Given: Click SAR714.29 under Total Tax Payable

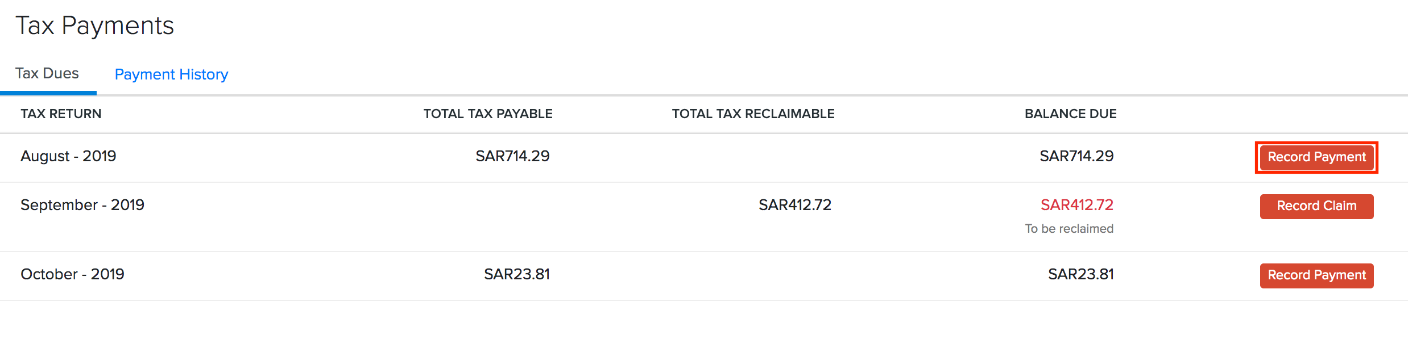Looking at the screenshot, I should 513,157.
